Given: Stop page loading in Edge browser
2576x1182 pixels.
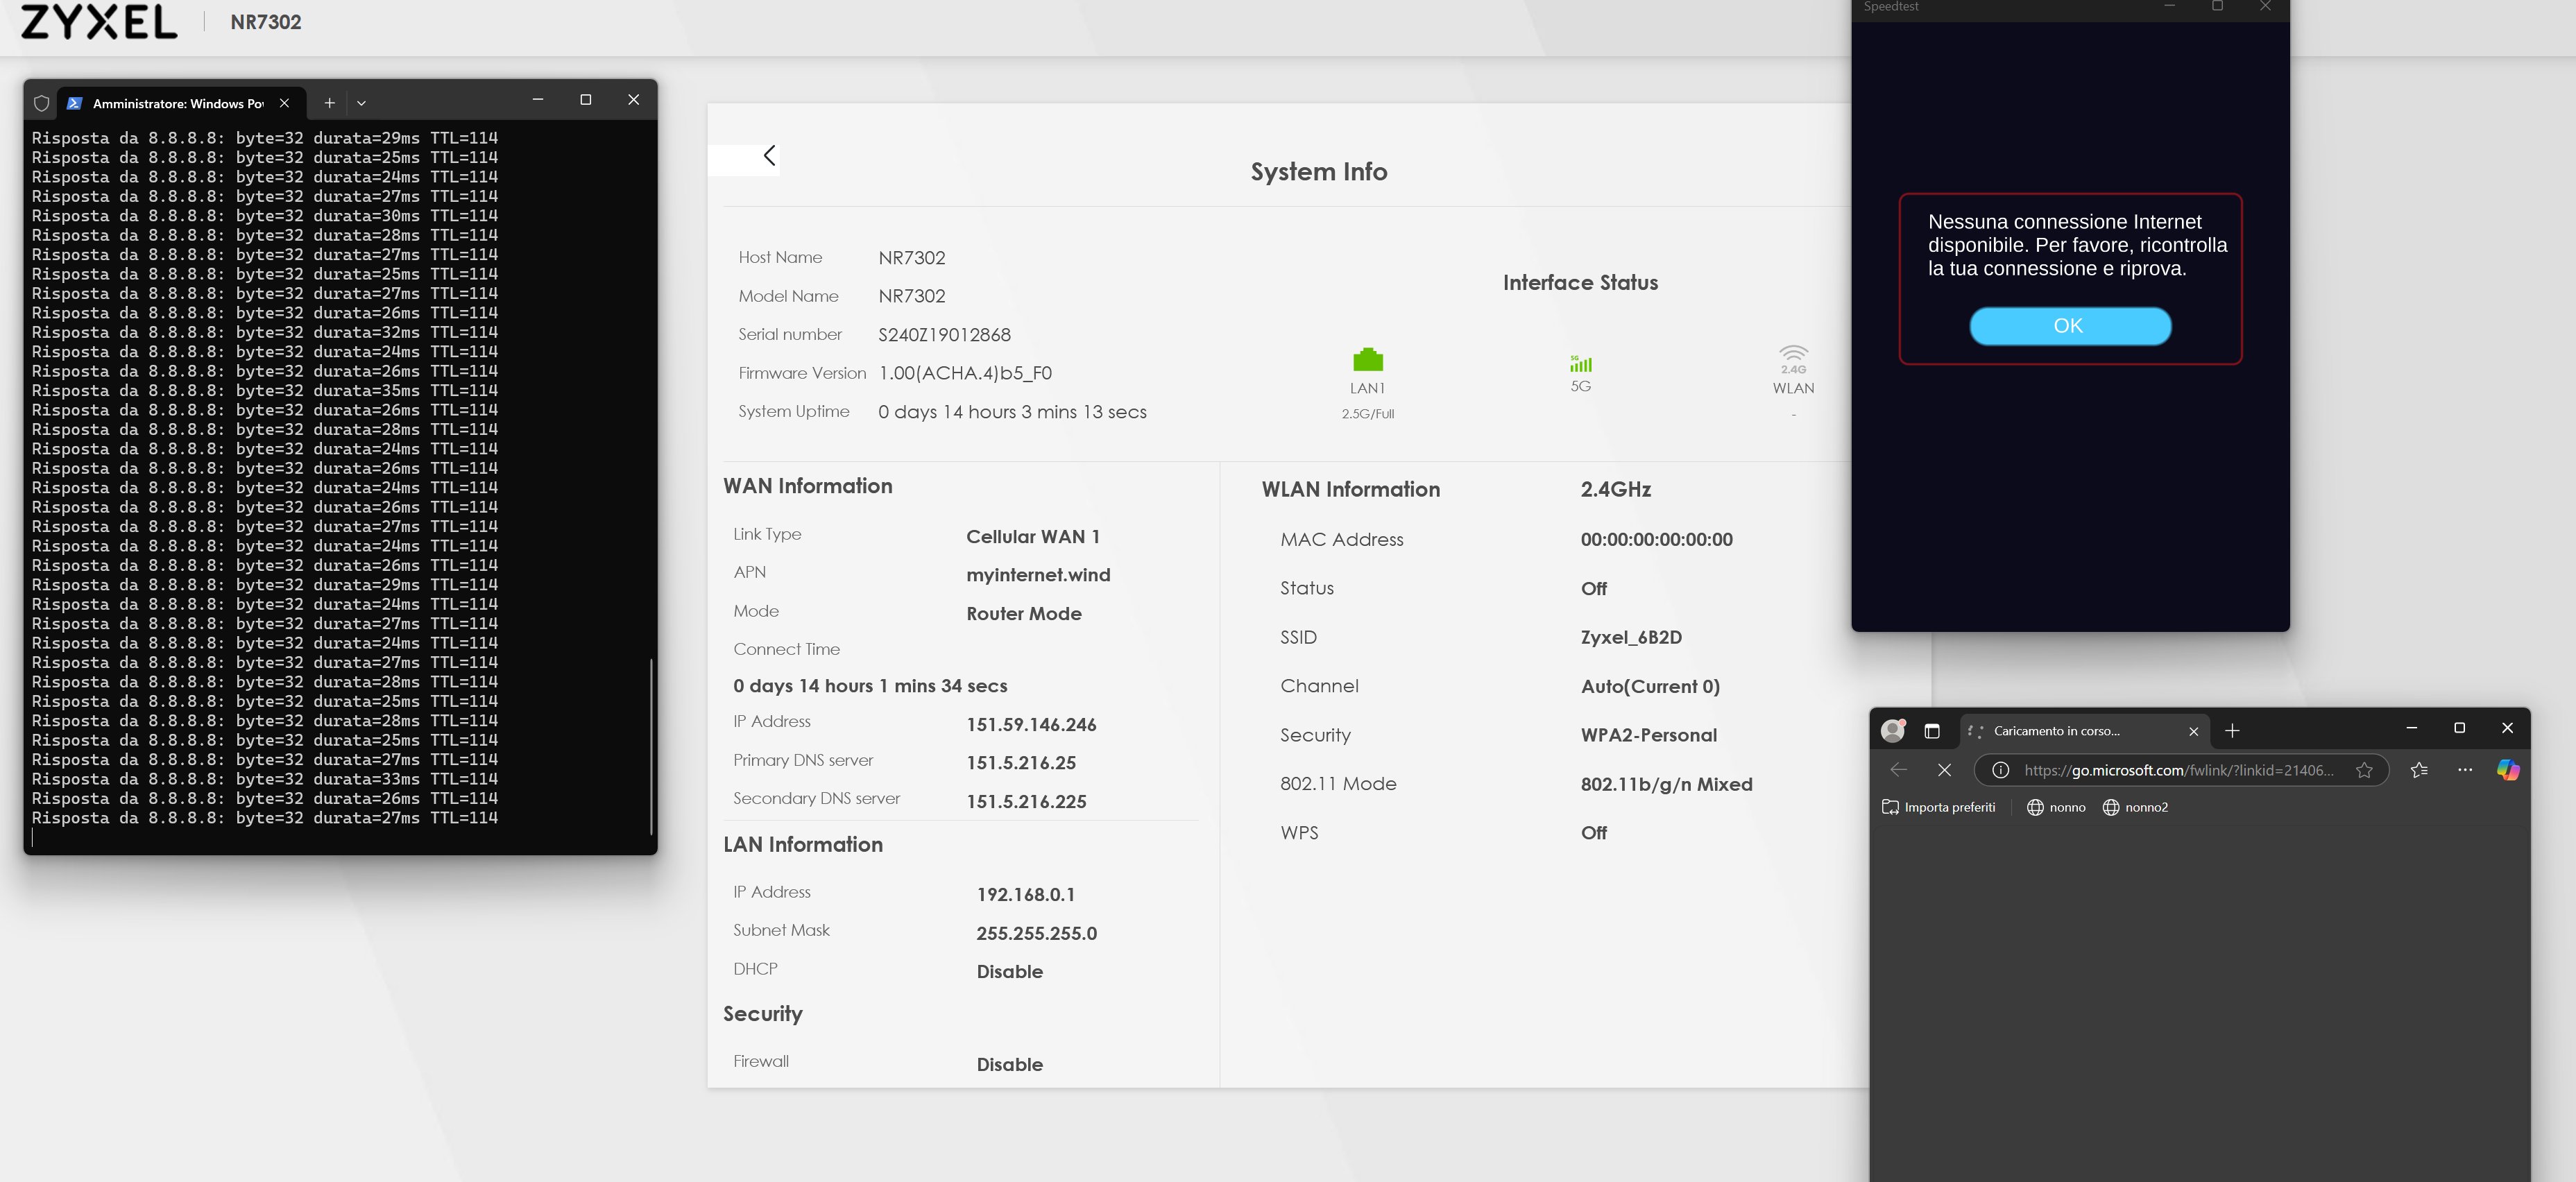Looking at the screenshot, I should (1944, 770).
